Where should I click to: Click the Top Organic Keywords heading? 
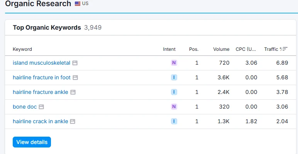[47, 28]
